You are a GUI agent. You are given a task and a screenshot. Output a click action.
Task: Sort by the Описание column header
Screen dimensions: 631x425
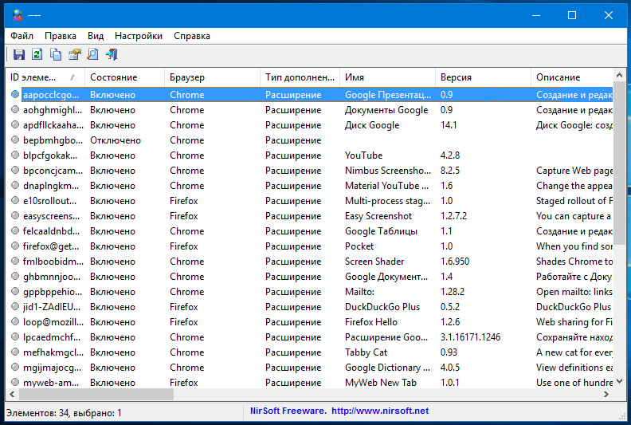[x=572, y=77]
